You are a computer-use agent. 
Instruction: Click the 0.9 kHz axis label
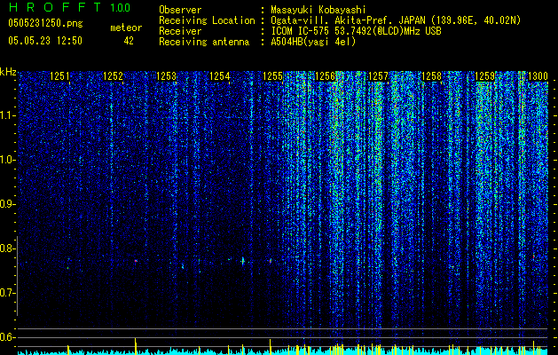pyautogui.click(x=7, y=204)
